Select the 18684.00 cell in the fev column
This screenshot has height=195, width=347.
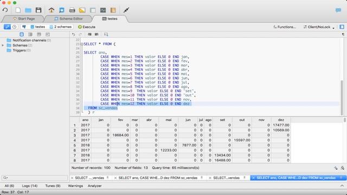pos(120,135)
